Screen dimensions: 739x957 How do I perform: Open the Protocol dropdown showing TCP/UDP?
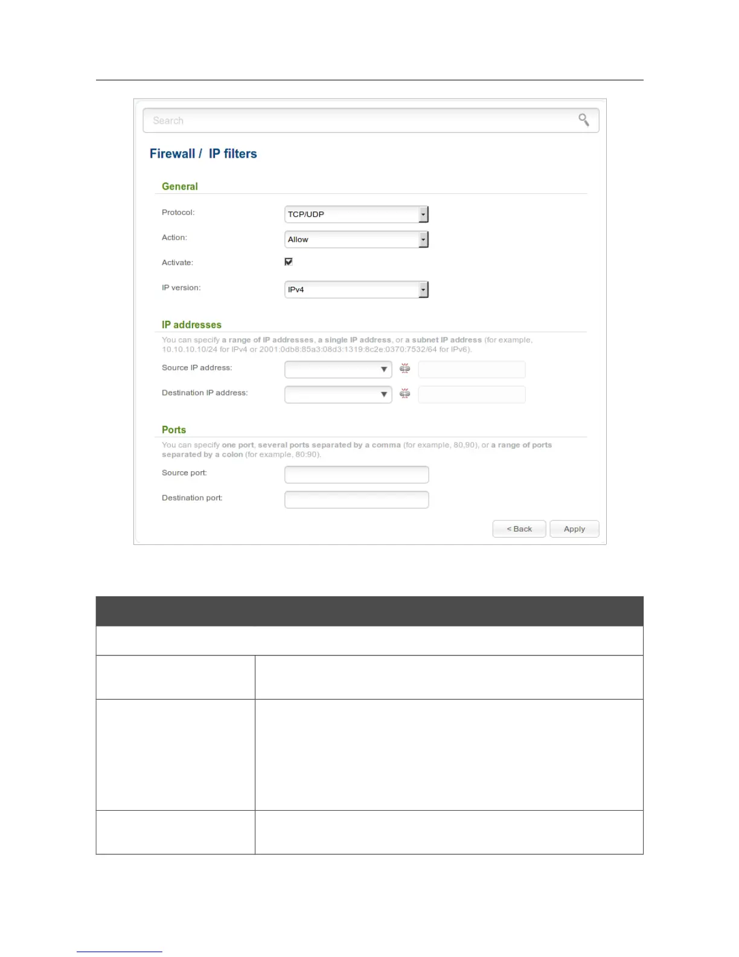[356, 214]
